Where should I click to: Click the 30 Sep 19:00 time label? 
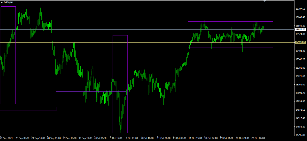coord(85,138)
